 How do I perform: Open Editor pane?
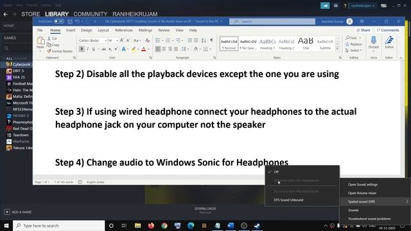[x=389, y=42]
